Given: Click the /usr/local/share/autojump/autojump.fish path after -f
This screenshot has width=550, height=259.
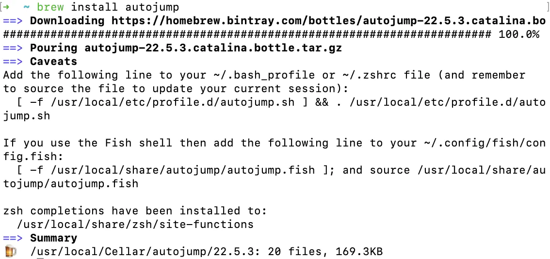Looking at the screenshot, I should point(183,171).
